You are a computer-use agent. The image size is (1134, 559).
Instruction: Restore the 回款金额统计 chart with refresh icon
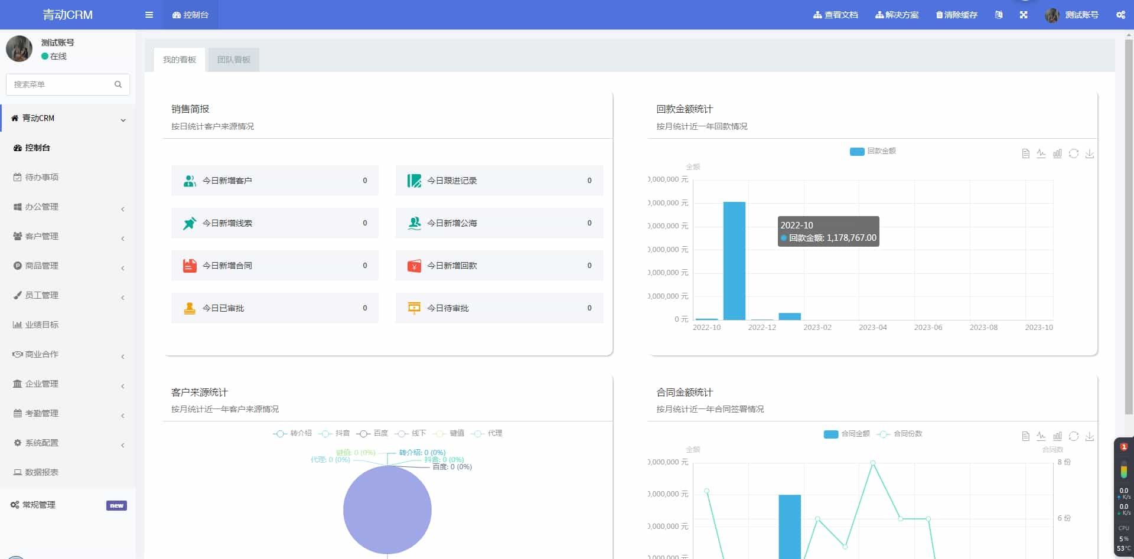(x=1074, y=153)
